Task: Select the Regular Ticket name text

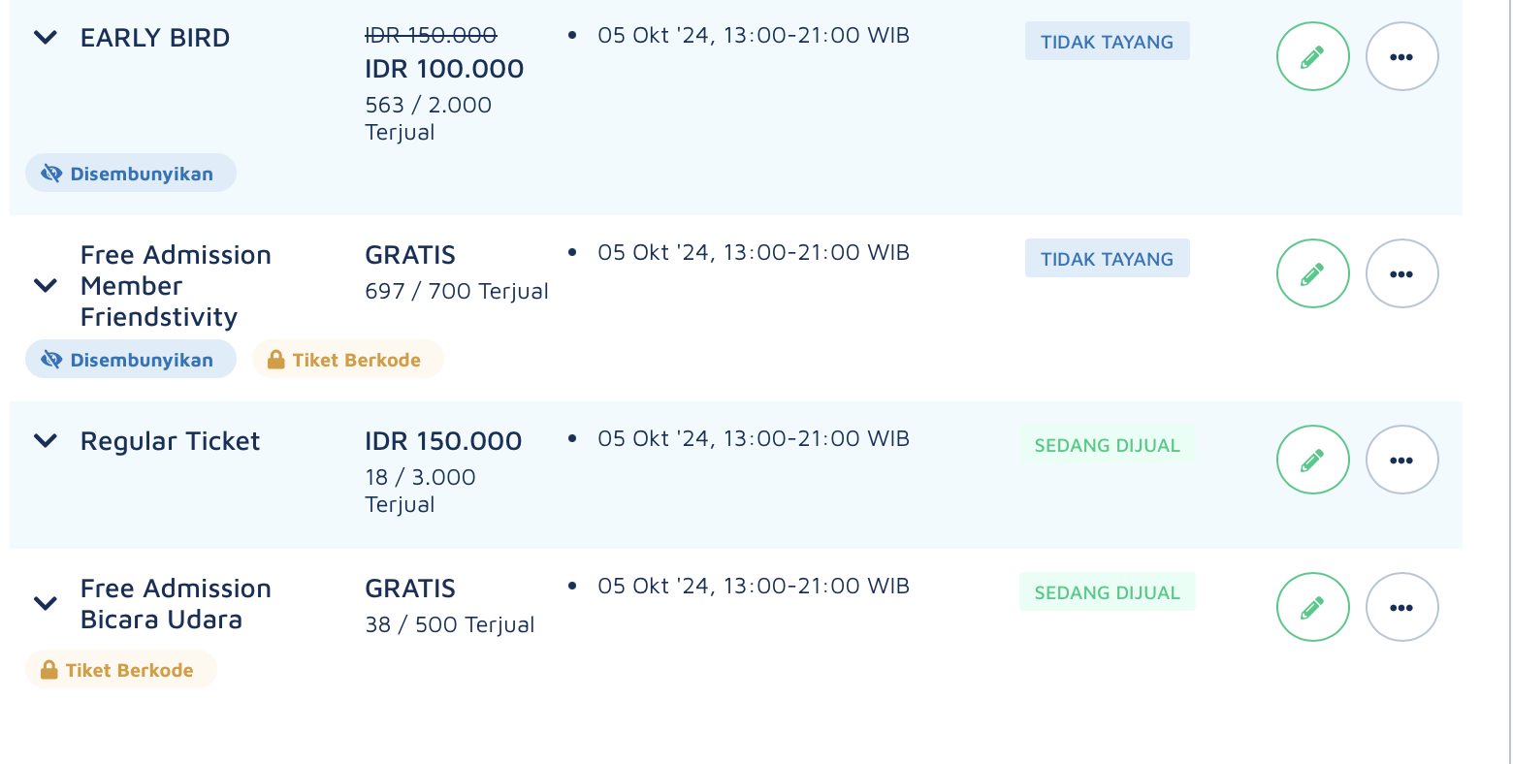Action: pyautogui.click(x=171, y=441)
